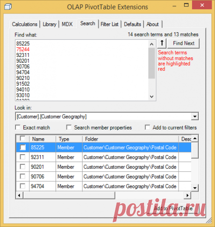The width and height of the screenshot is (215, 227).
Task: Minimize the OLAP PivotTable Extensions window
Action: [174, 6]
